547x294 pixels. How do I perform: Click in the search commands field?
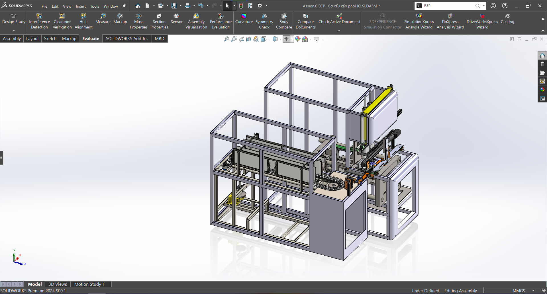448,6
